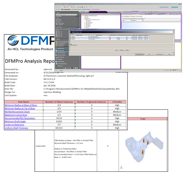Open My Worklist quick link

58,19
